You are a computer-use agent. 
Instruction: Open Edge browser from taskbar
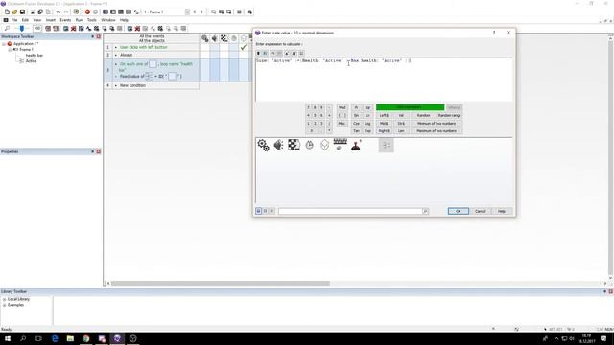[55, 338]
